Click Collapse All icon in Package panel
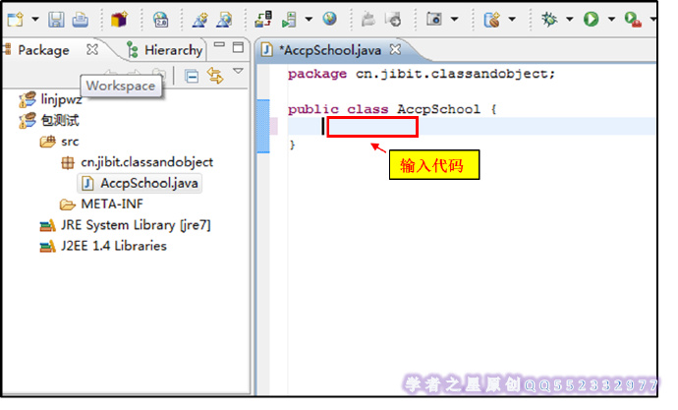The image size is (678, 410). [192, 76]
